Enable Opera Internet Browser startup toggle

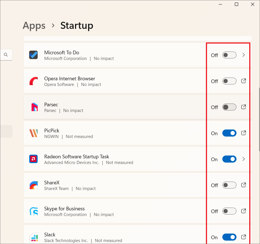(229, 81)
